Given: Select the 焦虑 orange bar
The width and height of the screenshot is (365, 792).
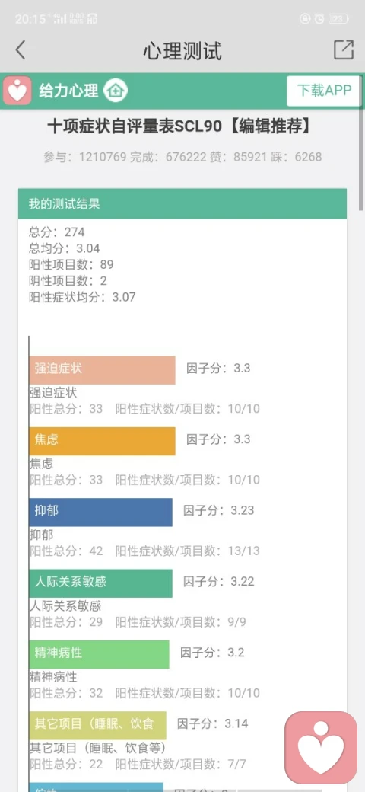Looking at the screenshot, I should pyautogui.click(x=103, y=441).
